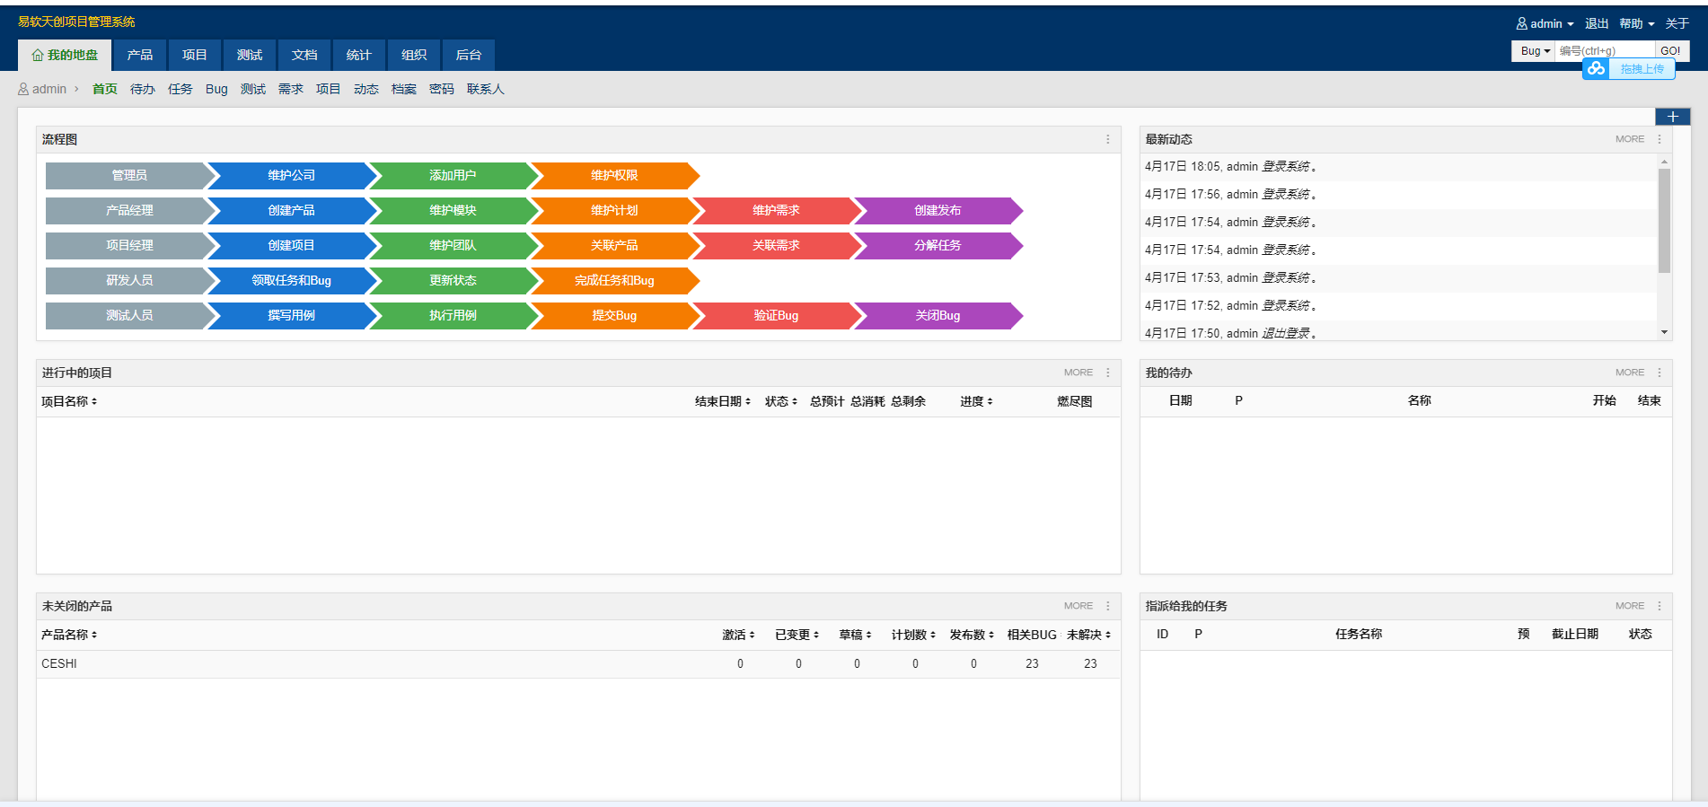This screenshot has width=1708, height=807.
Task: Expand the 帮助 dropdown menu
Action: (x=1637, y=23)
